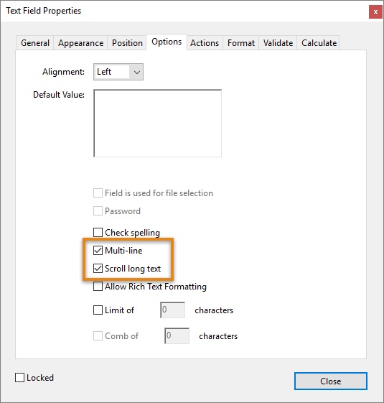Click the Close button
Image resolution: width=384 pixels, height=403 pixels.
point(331,381)
